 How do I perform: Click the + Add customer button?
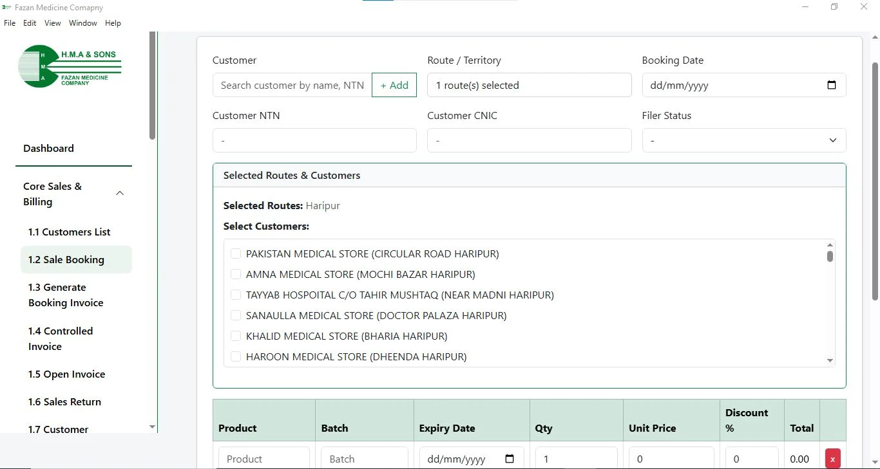click(394, 85)
